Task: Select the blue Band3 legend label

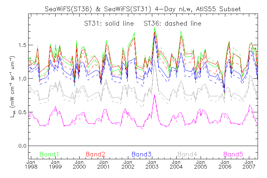Action: [x=141, y=154]
